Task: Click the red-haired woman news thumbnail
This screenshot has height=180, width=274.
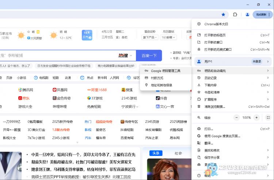Action: 169,169
